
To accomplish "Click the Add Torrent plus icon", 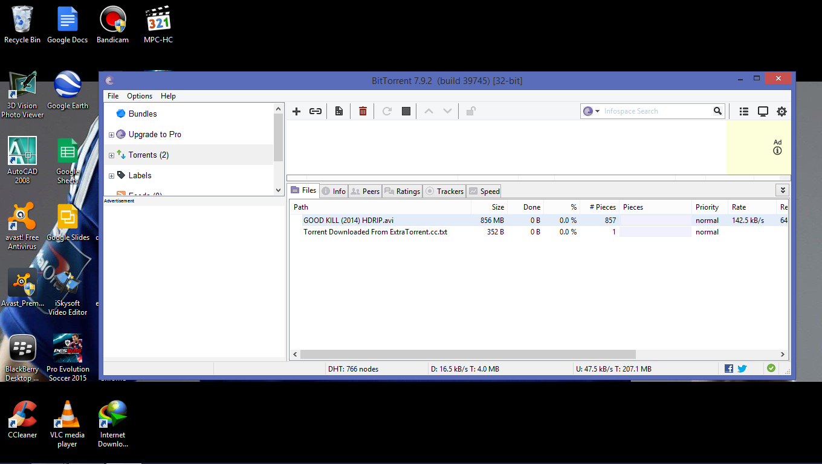I will [296, 111].
